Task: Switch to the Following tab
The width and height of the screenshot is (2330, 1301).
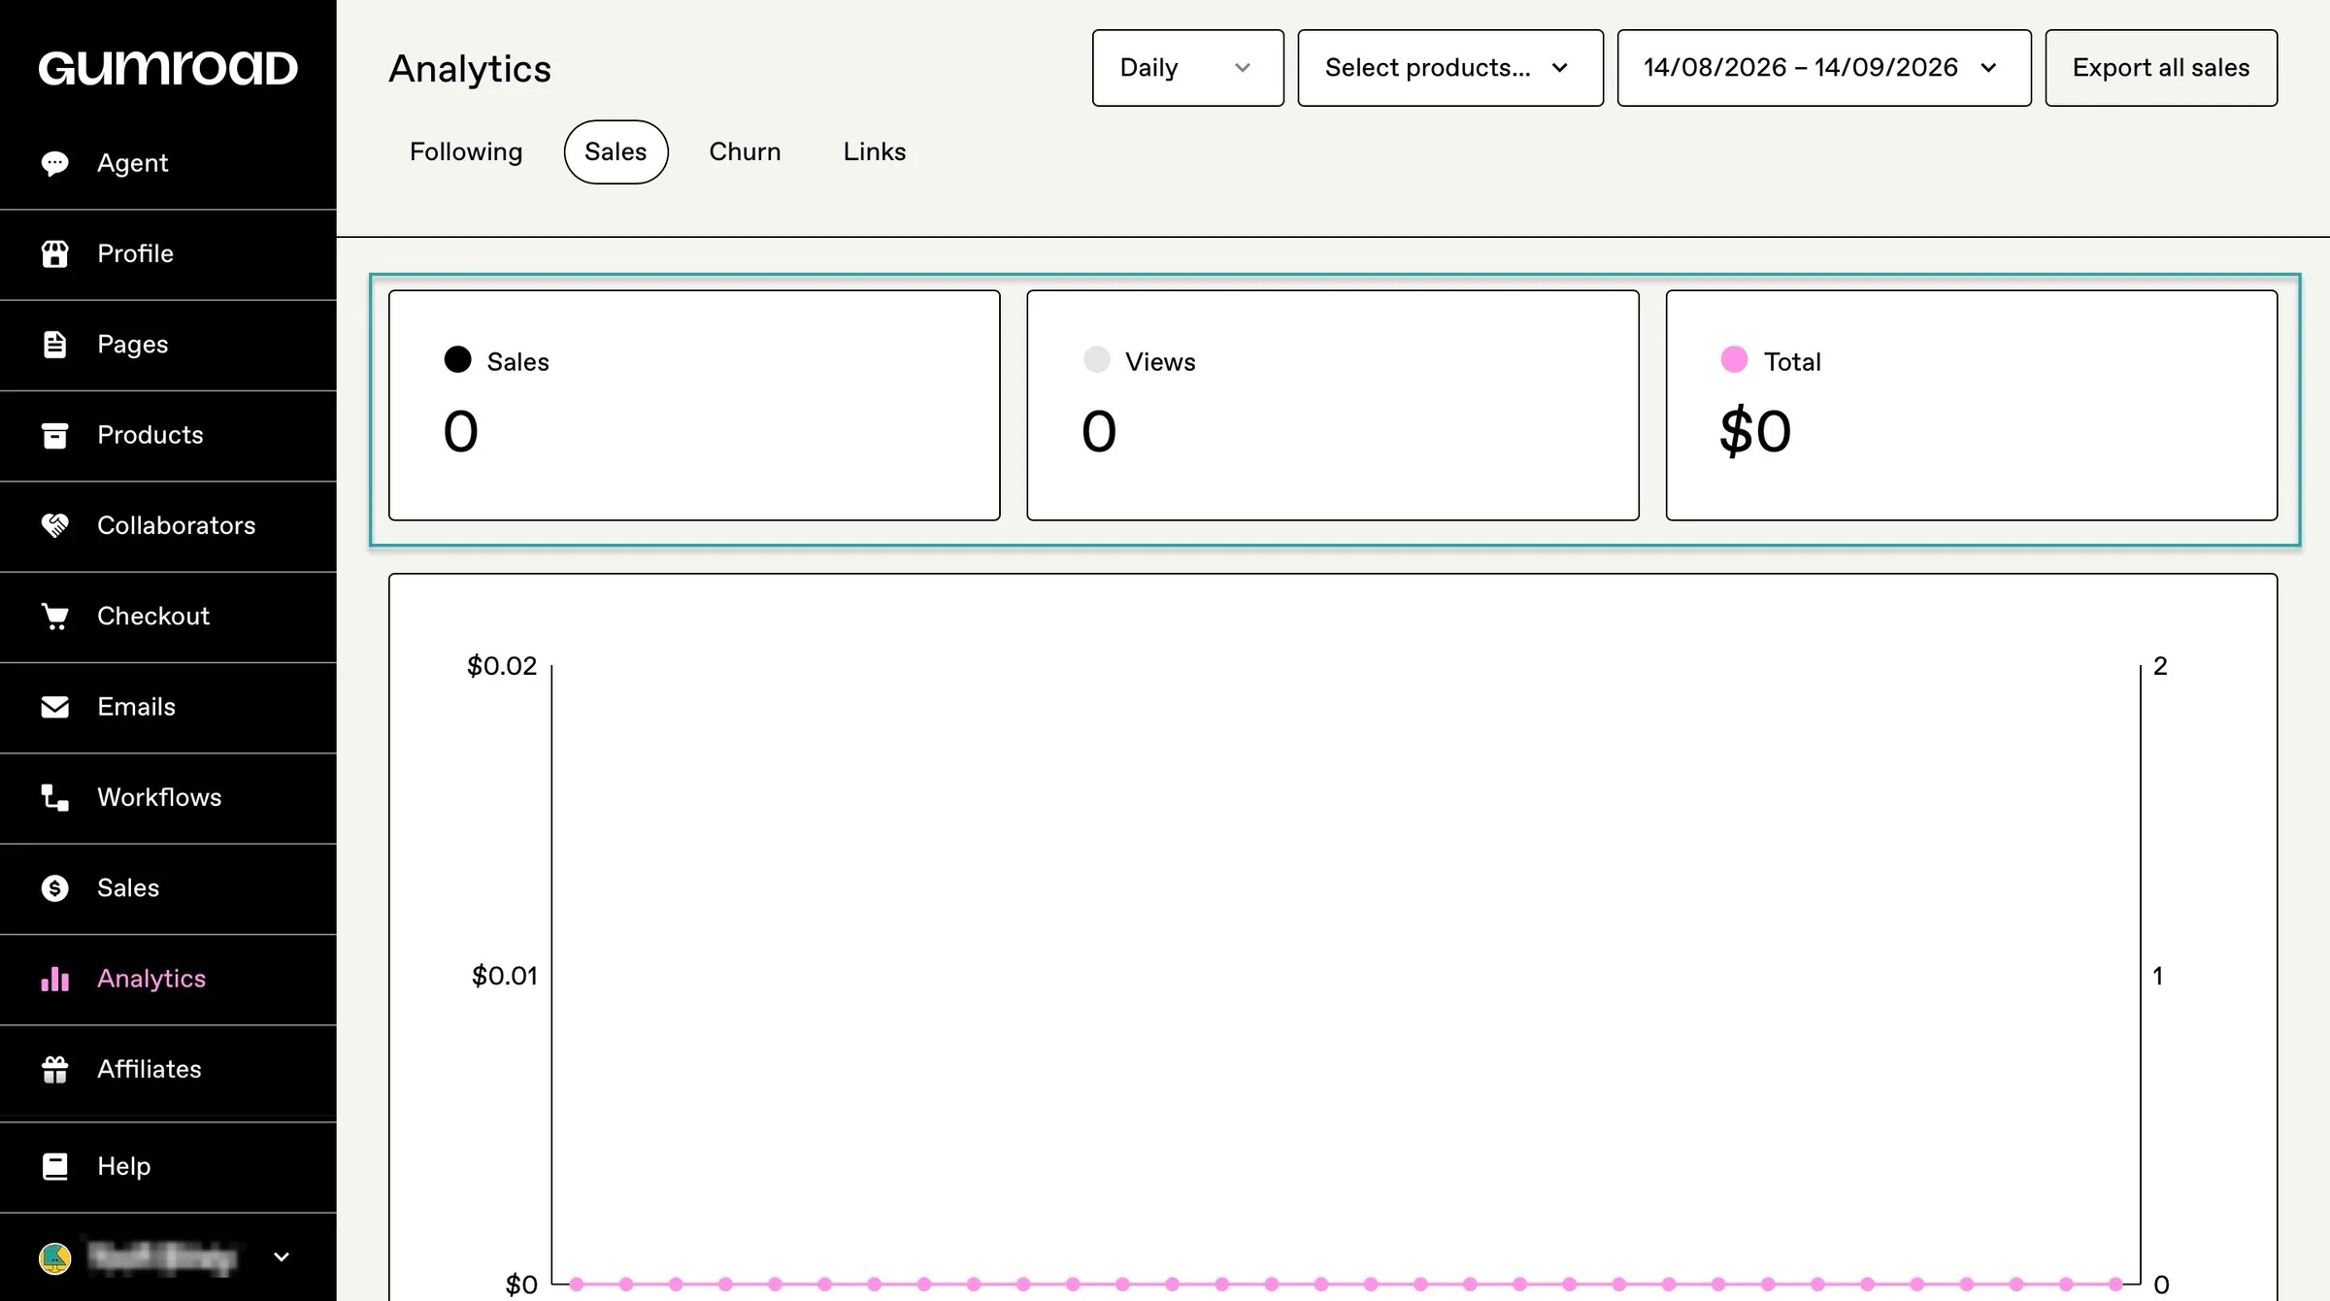Action: (466, 151)
